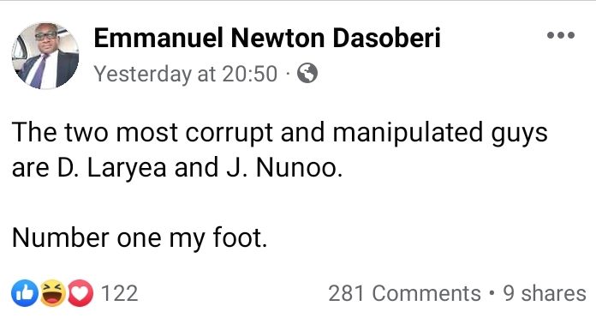
Task: Click the word 'Dasoberi' in author name
Action: 387,38
